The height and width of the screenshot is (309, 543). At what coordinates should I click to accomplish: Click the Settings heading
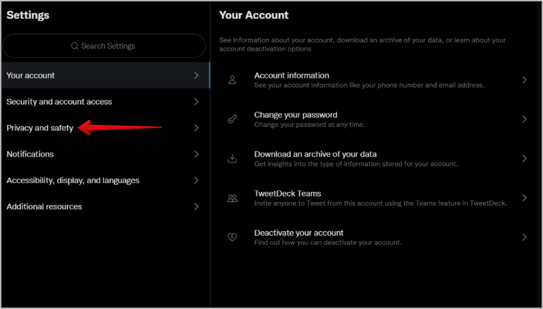pyautogui.click(x=28, y=15)
